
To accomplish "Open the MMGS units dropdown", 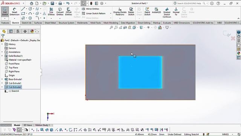I will [x=232, y=134].
